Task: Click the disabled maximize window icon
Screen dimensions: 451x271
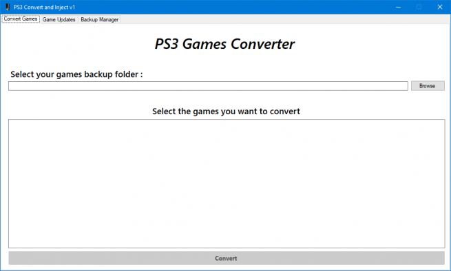Action: click(419, 7)
